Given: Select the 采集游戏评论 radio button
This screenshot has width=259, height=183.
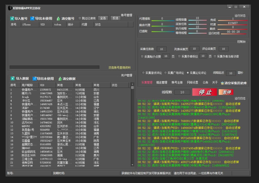Looking at the screenshot, I should click(x=143, y=73).
